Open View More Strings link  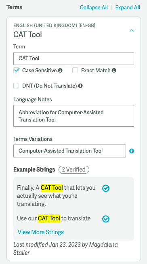coord(41,232)
